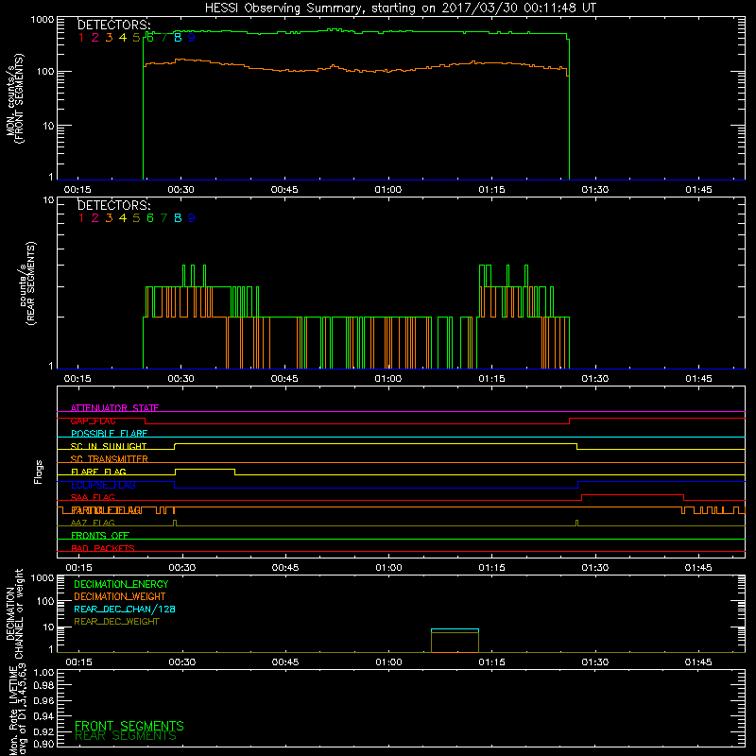
Task: Click the Mon. Rate LIVETIME axis label
Action: 17,710
